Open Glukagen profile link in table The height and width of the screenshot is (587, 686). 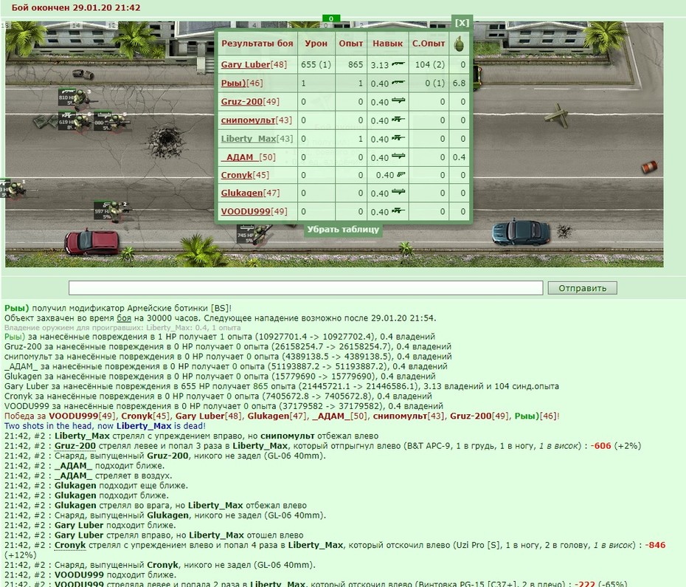pyautogui.click(x=242, y=193)
